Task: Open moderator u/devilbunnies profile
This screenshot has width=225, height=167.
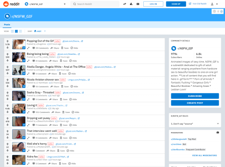Action: point(178,150)
